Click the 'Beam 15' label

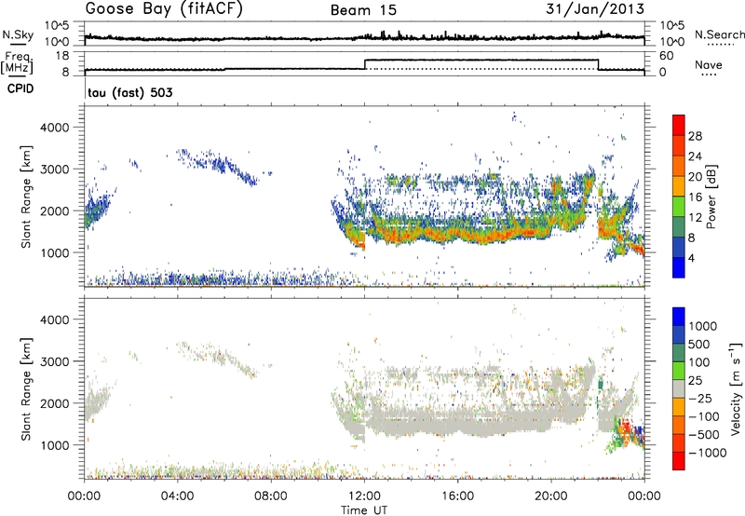point(363,10)
